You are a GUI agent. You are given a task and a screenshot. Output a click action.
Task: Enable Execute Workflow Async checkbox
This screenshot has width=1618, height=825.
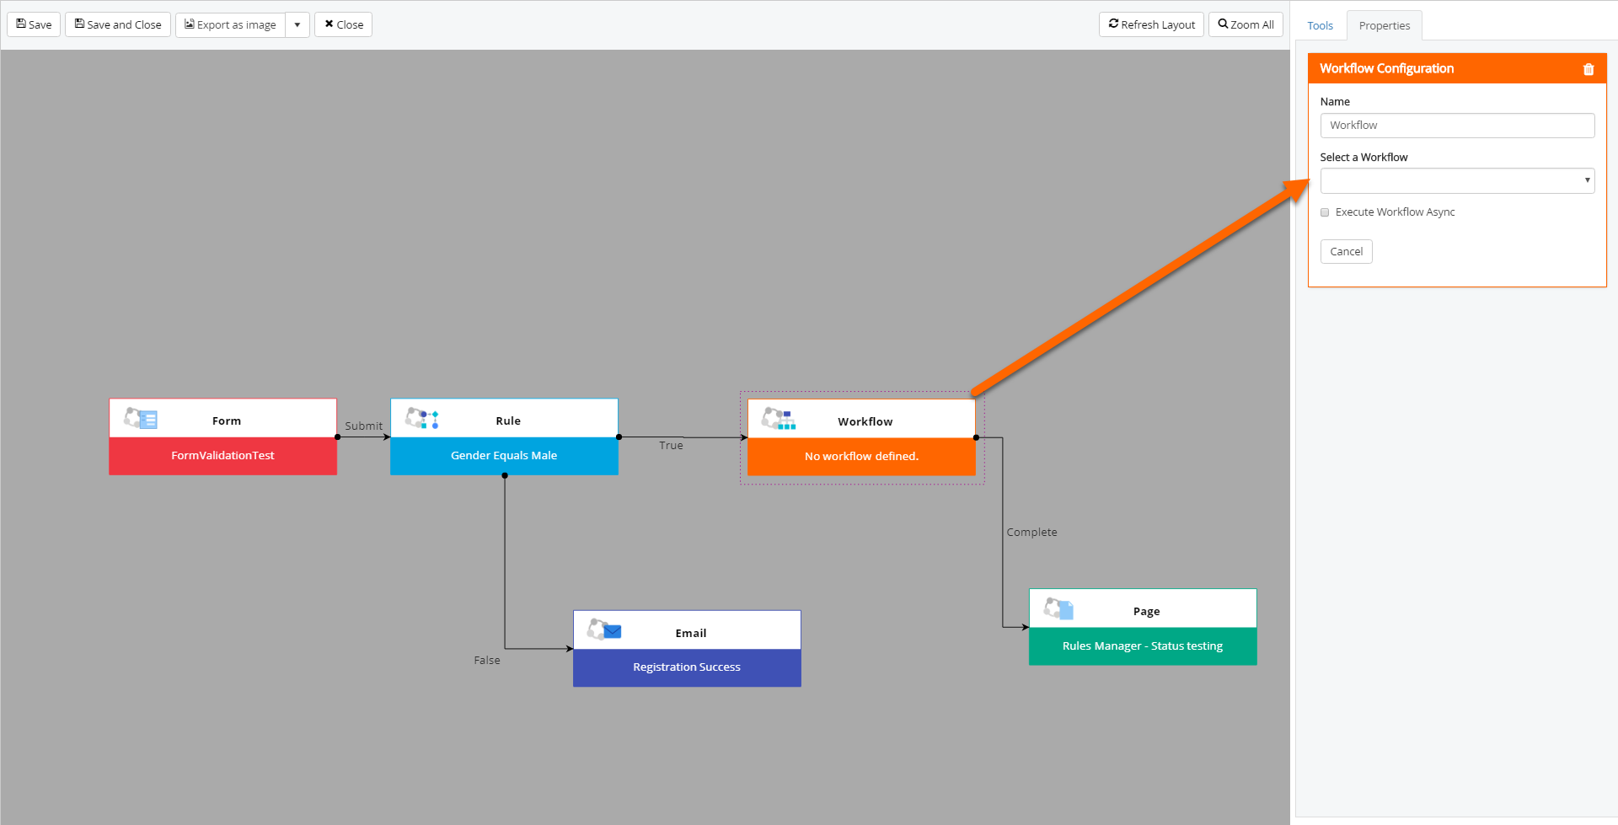(1325, 212)
